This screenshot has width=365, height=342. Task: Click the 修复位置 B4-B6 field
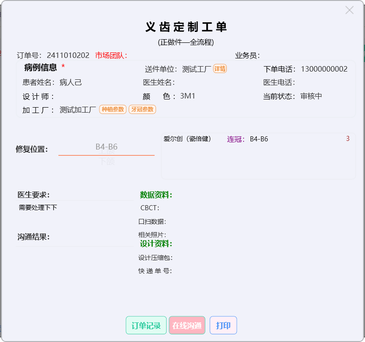click(106, 147)
